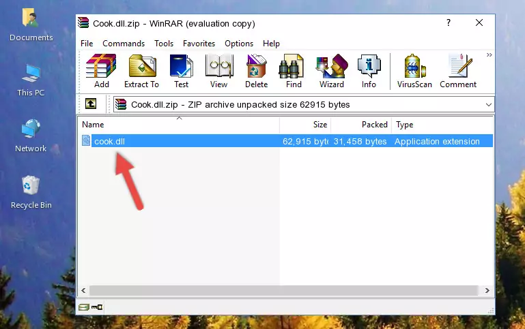Click the 31,458 bytes packed value
Viewport: 525px width, 329px height.
[x=360, y=141]
